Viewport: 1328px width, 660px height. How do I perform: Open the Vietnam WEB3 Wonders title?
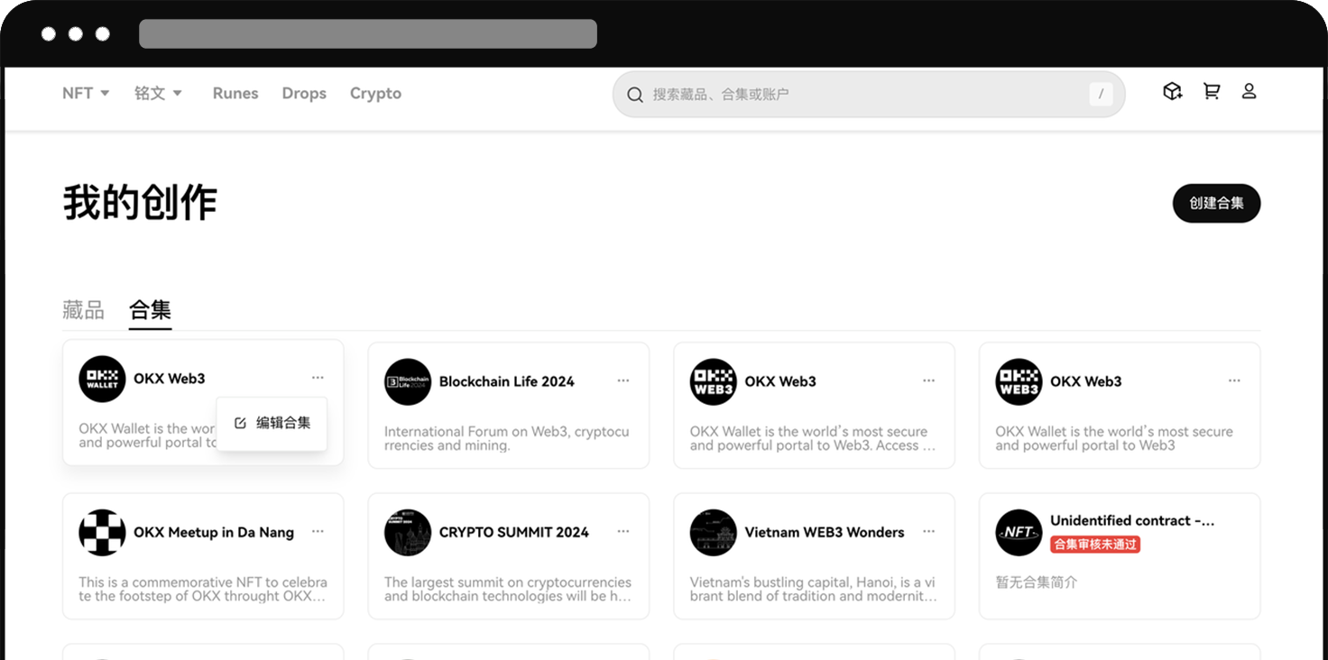(825, 532)
